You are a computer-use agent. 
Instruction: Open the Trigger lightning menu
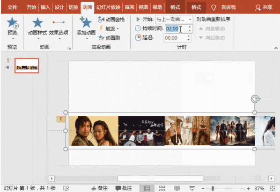109,28
